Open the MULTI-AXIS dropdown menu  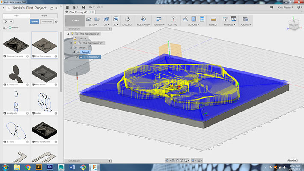[143, 25]
